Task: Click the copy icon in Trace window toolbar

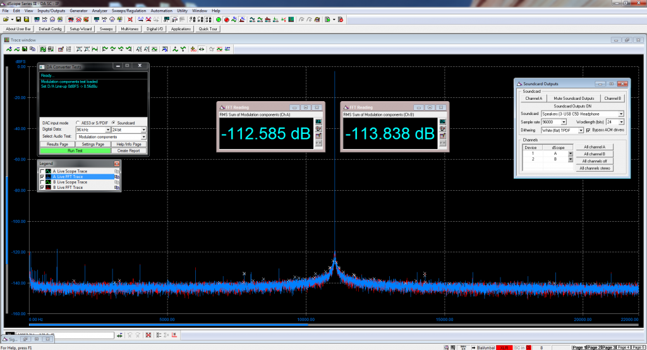Action: coord(33,49)
